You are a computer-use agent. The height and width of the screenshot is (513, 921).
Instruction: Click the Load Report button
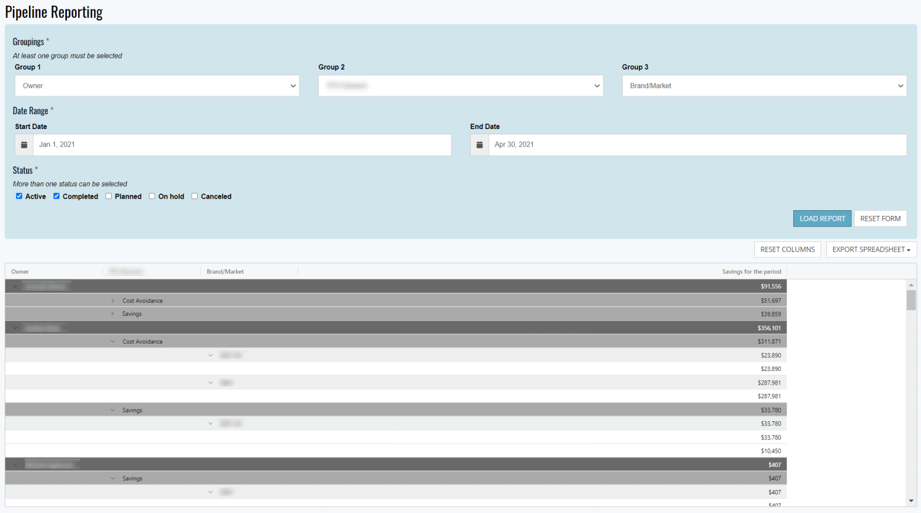point(822,218)
